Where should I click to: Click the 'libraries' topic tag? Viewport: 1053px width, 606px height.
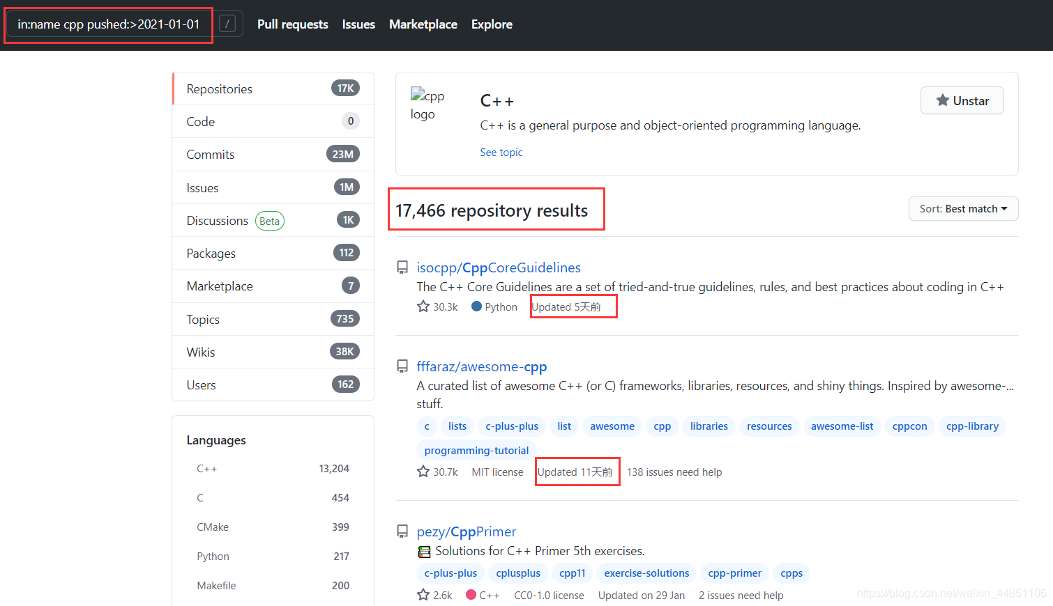tap(709, 426)
